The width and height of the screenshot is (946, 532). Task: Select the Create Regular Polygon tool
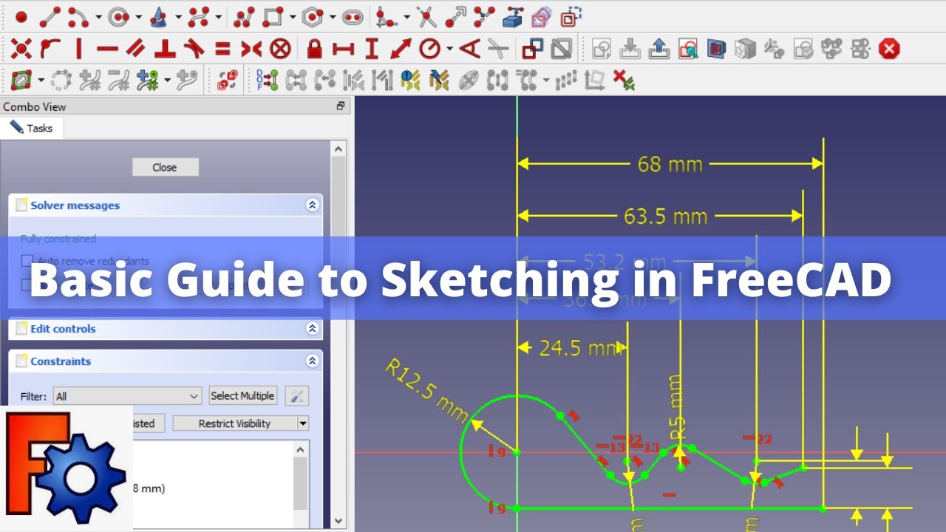tap(313, 16)
